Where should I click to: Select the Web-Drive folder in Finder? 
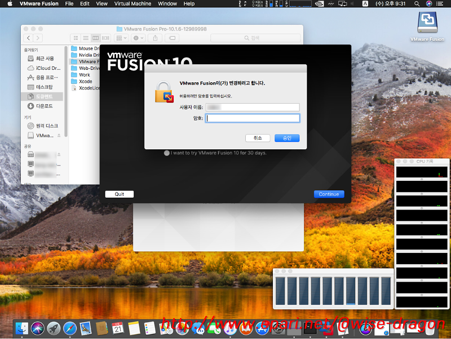click(x=85, y=68)
